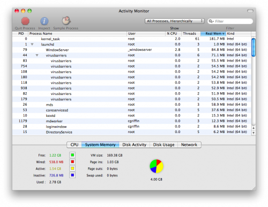
Task: Select the loginwindow process row
Action: [x=132, y=127]
